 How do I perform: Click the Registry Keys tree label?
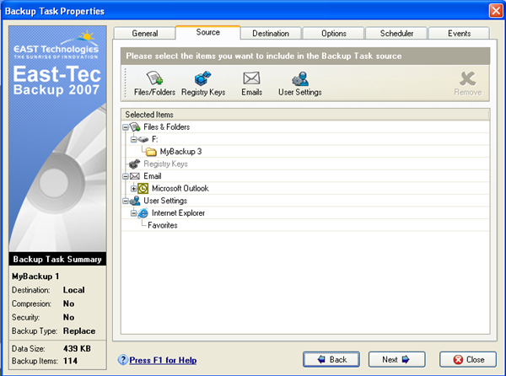(x=165, y=164)
